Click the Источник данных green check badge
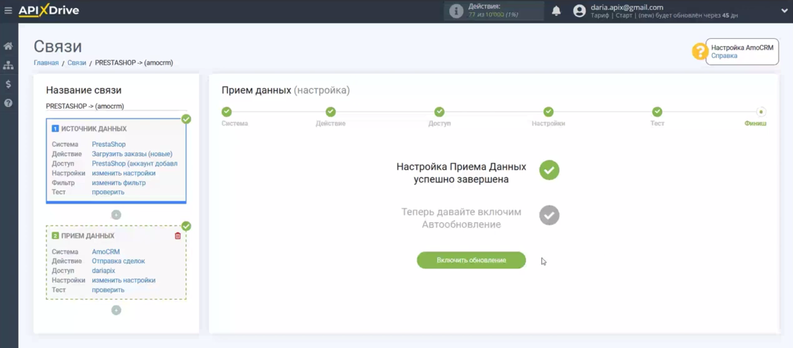The height and width of the screenshot is (348, 793). [186, 119]
